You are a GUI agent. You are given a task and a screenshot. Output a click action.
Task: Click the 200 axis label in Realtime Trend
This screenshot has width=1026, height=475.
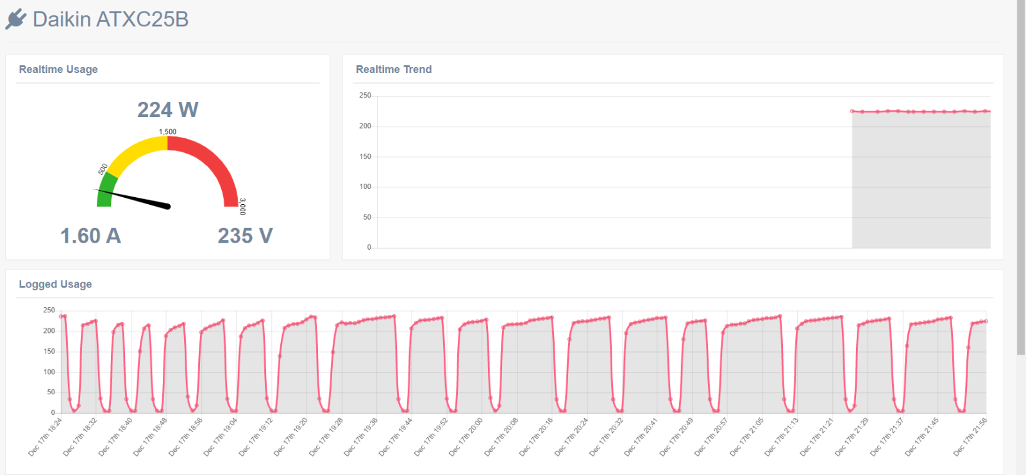365,126
